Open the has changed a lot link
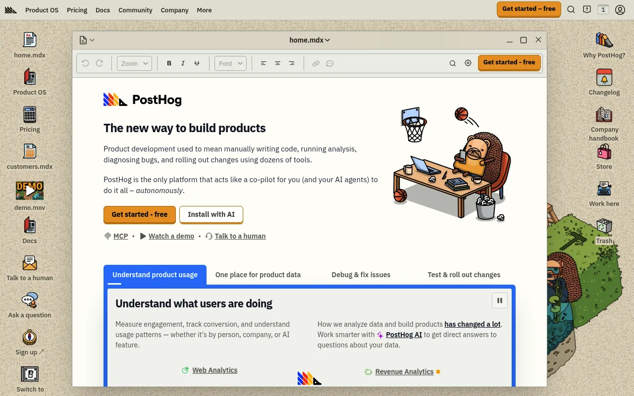The height and width of the screenshot is (396, 634). 473,324
